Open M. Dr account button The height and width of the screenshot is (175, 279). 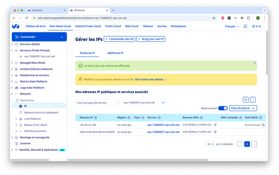click(x=257, y=26)
